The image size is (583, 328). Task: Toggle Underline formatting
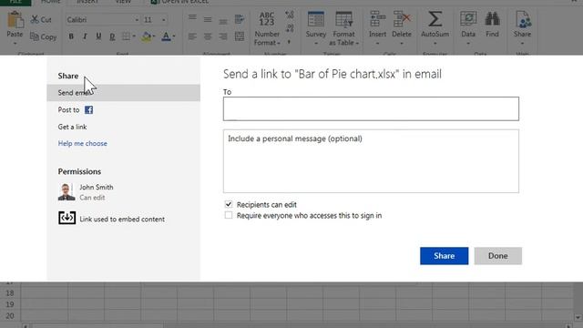click(x=98, y=36)
